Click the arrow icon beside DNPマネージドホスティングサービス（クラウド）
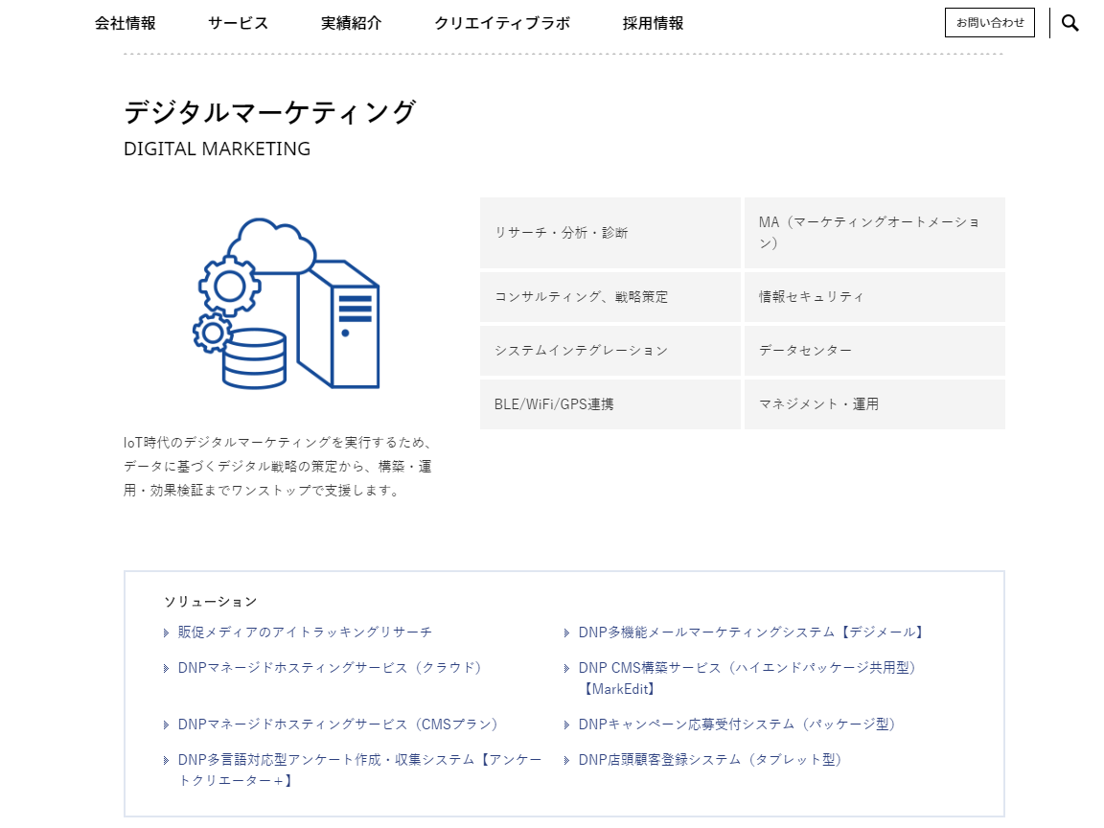 165,668
